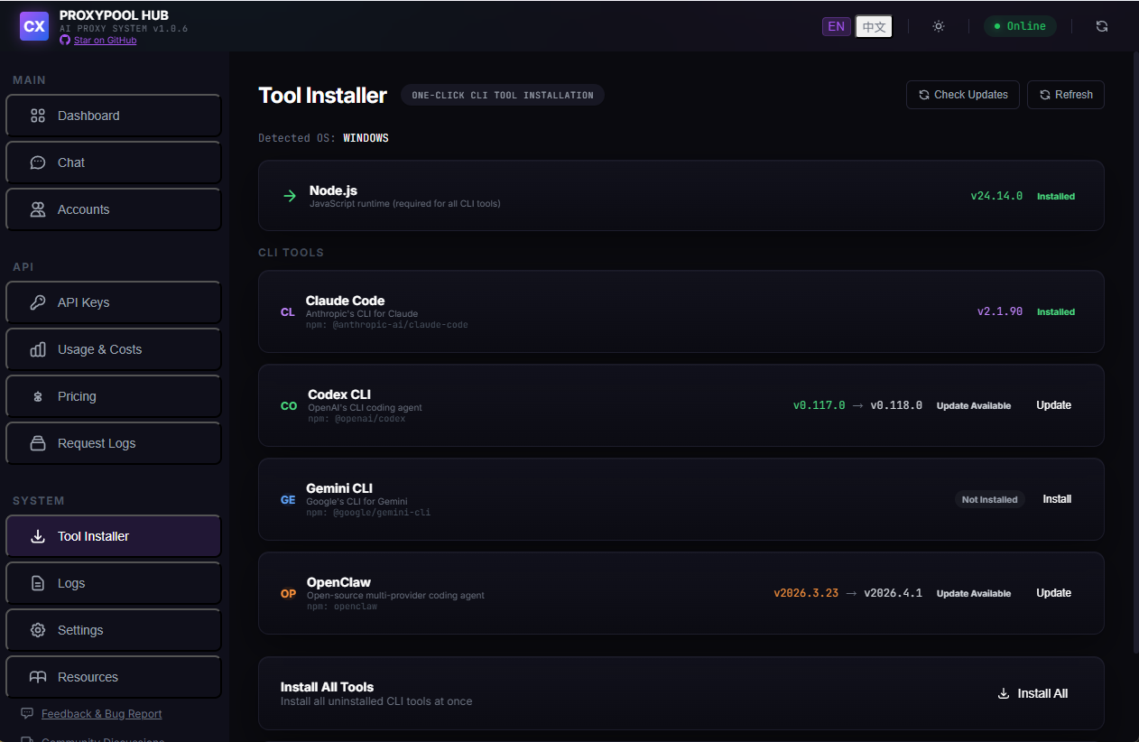This screenshot has height=742, width=1139.
Task: Click the Chat bubble icon
Action: [x=38, y=162]
